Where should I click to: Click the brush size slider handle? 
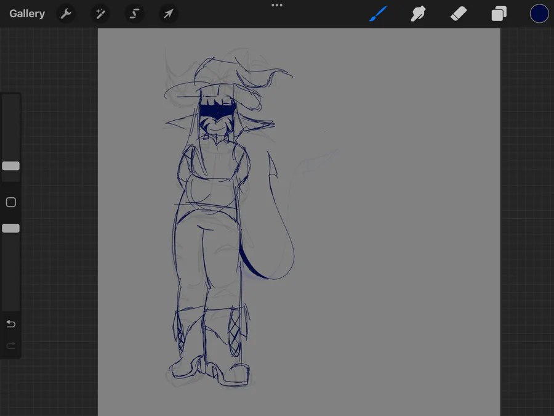(11, 166)
